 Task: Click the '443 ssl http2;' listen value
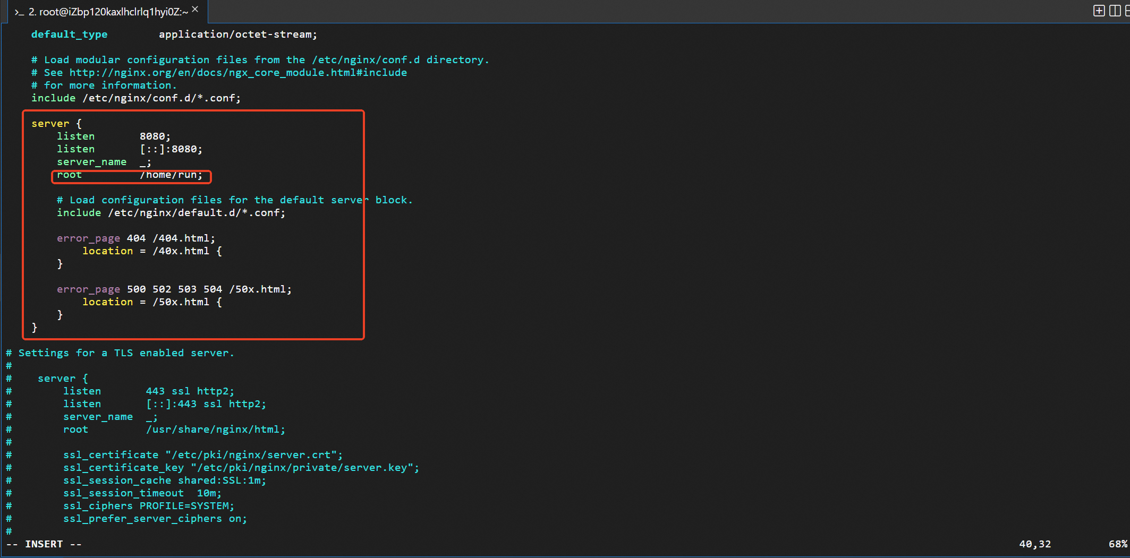(190, 391)
